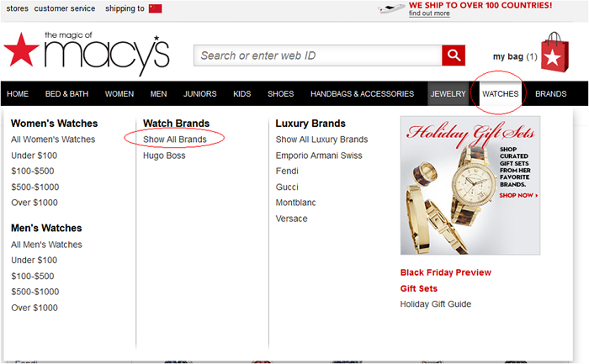Open my bag link
This screenshot has height=364, width=589.
(x=515, y=56)
